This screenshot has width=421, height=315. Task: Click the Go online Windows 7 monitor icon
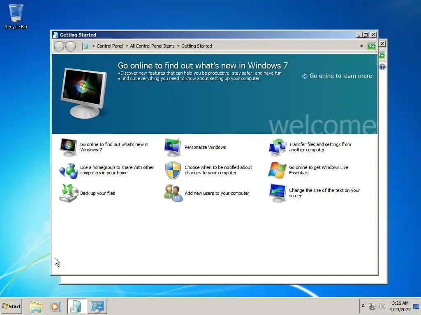68,147
